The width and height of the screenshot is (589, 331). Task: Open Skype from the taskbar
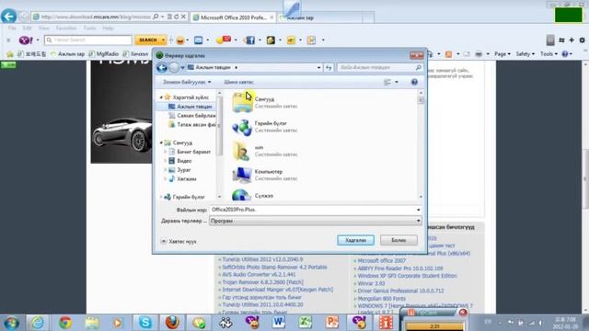point(145,323)
